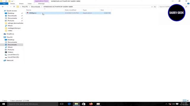The image size is (190, 106).
Task: Open Quick access in navigation pane
Action: (12, 11)
